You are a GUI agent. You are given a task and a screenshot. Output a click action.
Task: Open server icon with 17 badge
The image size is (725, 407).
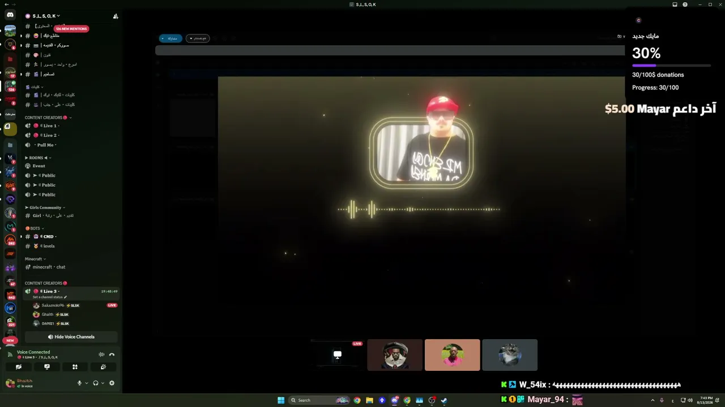click(x=10, y=72)
